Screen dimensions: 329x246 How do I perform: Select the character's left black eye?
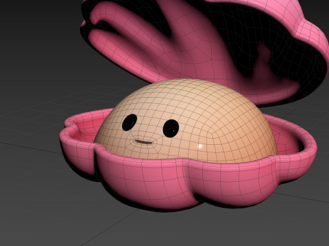pyautogui.click(x=130, y=122)
